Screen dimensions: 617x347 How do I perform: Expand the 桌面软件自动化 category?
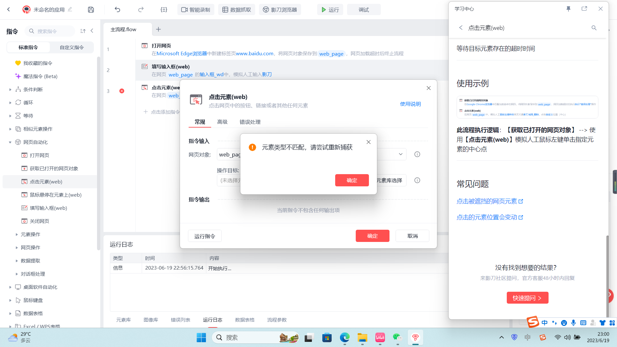pyautogui.click(x=10, y=287)
